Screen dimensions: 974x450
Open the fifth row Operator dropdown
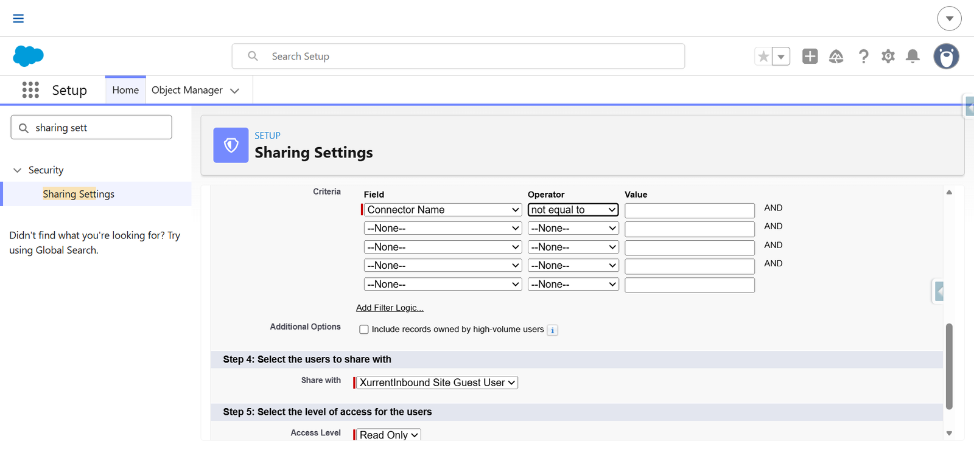[x=573, y=284]
